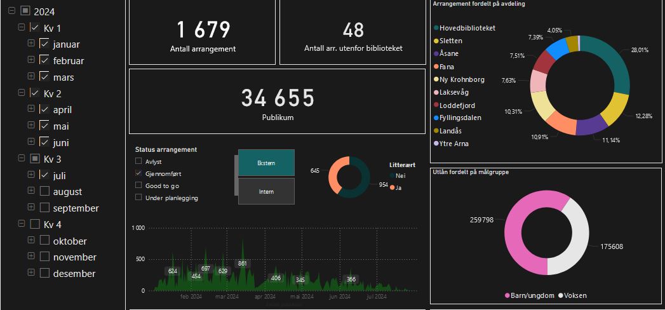Expand the september tree node
Viewport: 665px width, 310px height.
(31, 207)
